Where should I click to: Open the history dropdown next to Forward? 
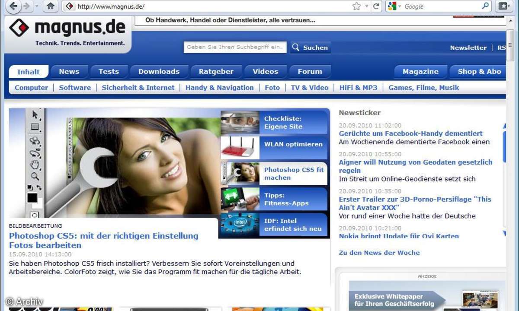tap(37, 6)
